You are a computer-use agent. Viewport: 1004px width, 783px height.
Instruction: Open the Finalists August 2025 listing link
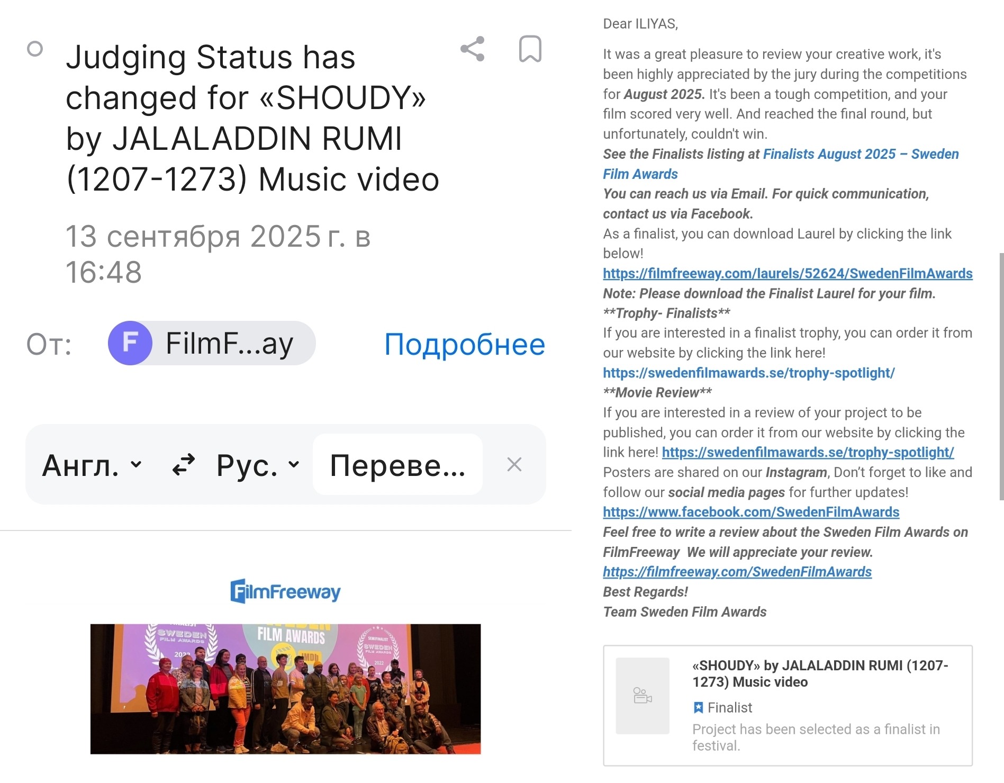click(781, 164)
